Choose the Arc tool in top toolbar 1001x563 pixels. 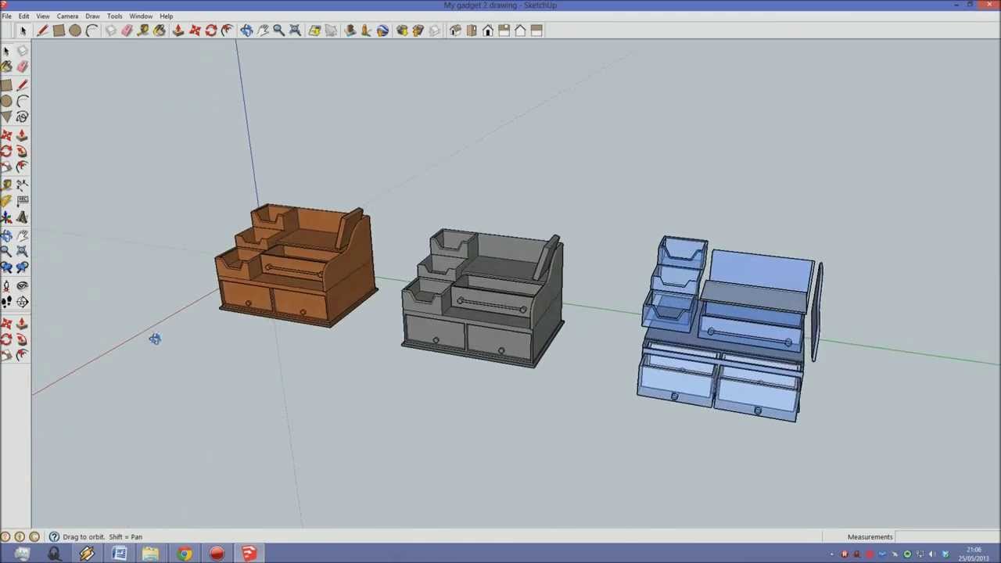91,30
